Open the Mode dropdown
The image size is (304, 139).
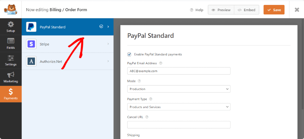tap(179, 89)
